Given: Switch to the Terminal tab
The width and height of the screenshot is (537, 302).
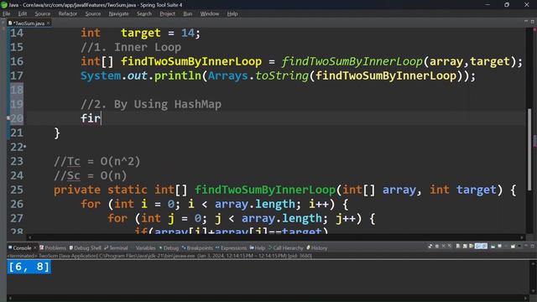Looking at the screenshot, I should (x=116, y=247).
